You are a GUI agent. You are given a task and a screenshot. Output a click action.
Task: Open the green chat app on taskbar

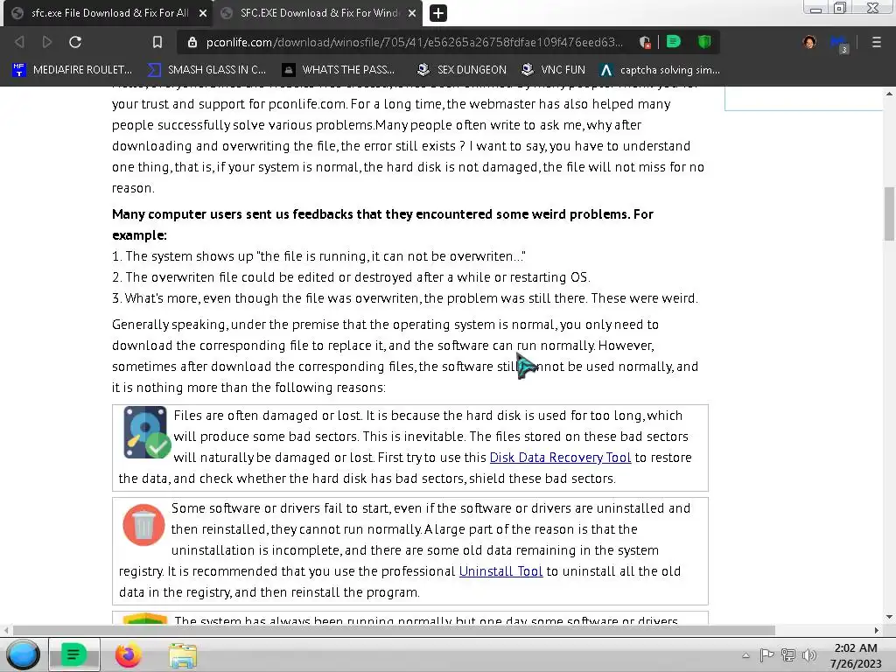73,654
